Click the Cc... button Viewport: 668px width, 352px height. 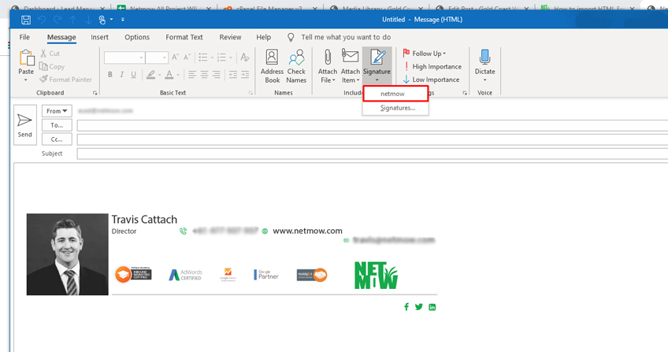pos(57,139)
